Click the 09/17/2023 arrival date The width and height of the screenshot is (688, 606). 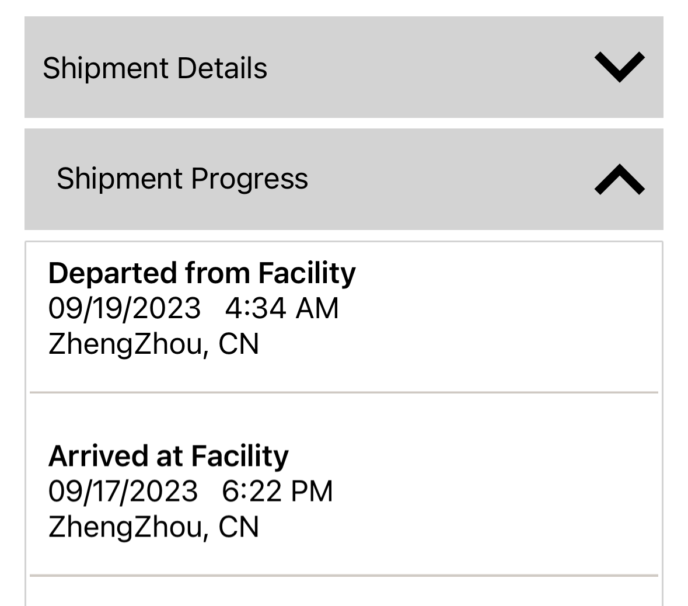[x=123, y=491]
